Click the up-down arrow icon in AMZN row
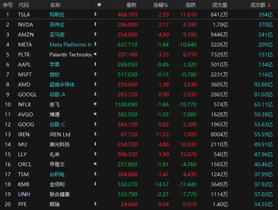The height and width of the screenshot is (210, 278). pyautogui.click(x=95, y=34)
